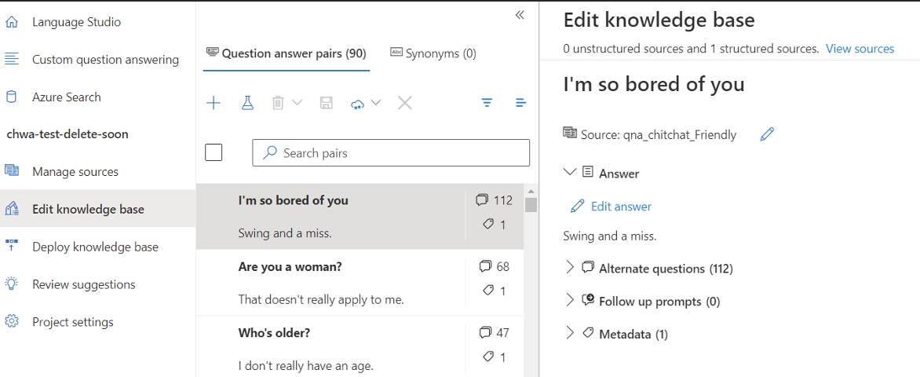Collapse the question pairs pane with chevrons
920x377 pixels.
click(x=520, y=16)
